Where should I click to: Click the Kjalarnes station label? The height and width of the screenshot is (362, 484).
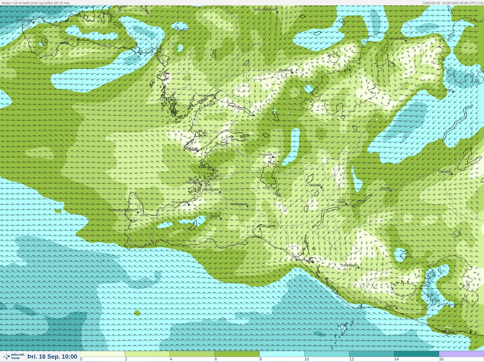pyautogui.click(x=206, y=167)
